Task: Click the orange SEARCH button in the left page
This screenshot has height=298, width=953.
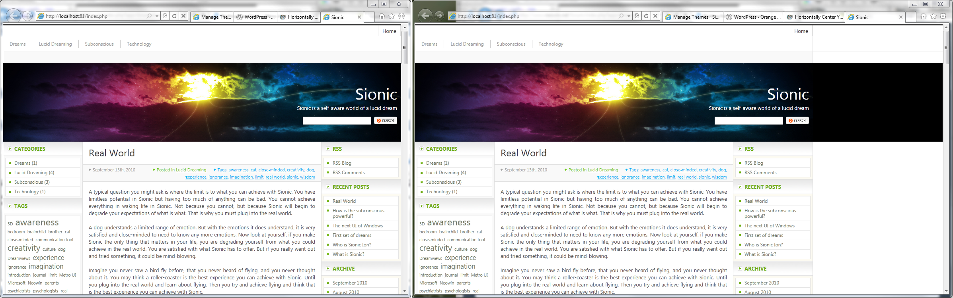Action: point(385,121)
